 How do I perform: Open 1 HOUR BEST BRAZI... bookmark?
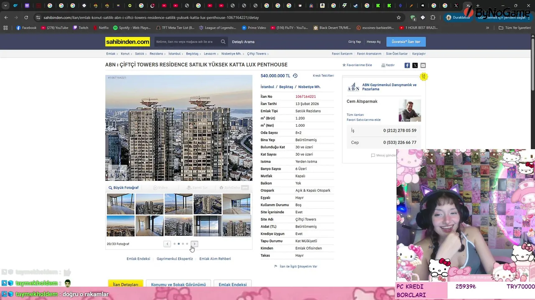(418, 28)
